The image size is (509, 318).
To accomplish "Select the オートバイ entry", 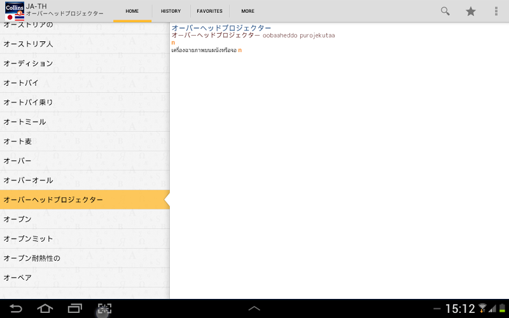I will [85, 83].
